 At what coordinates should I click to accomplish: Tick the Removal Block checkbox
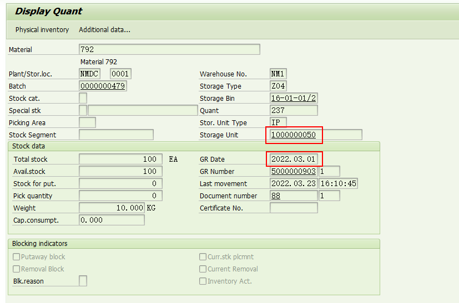click(x=17, y=269)
